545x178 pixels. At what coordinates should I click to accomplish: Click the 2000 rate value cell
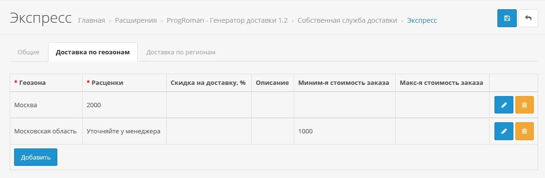coord(124,105)
